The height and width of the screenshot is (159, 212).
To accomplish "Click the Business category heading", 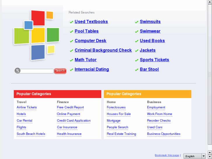I will coord(154,102).
